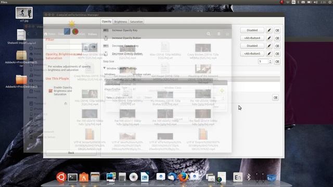Open the disc burner dock icon

click(x=133, y=177)
